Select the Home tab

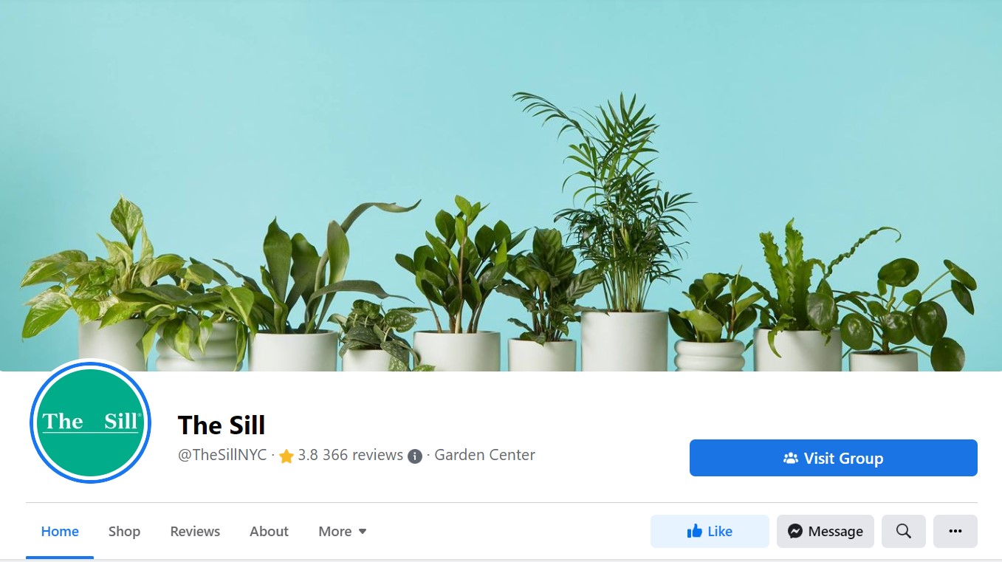[60, 531]
